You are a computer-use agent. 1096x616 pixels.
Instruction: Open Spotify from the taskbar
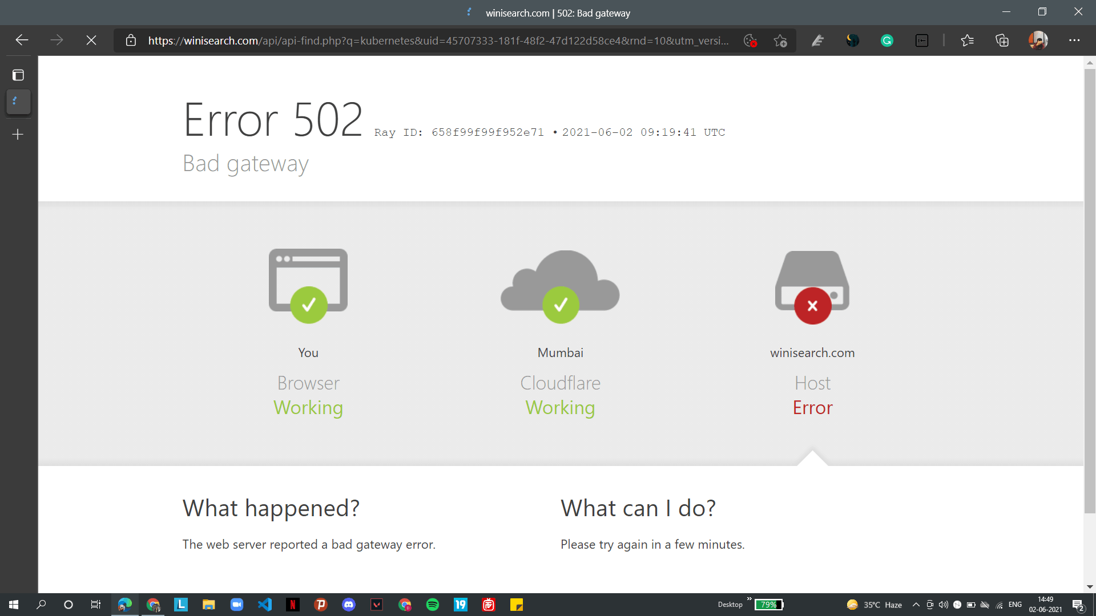click(433, 605)
